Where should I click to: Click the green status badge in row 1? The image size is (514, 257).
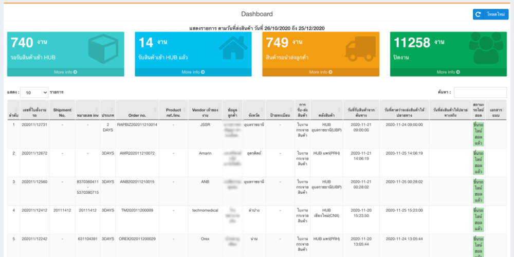[478, 134]
